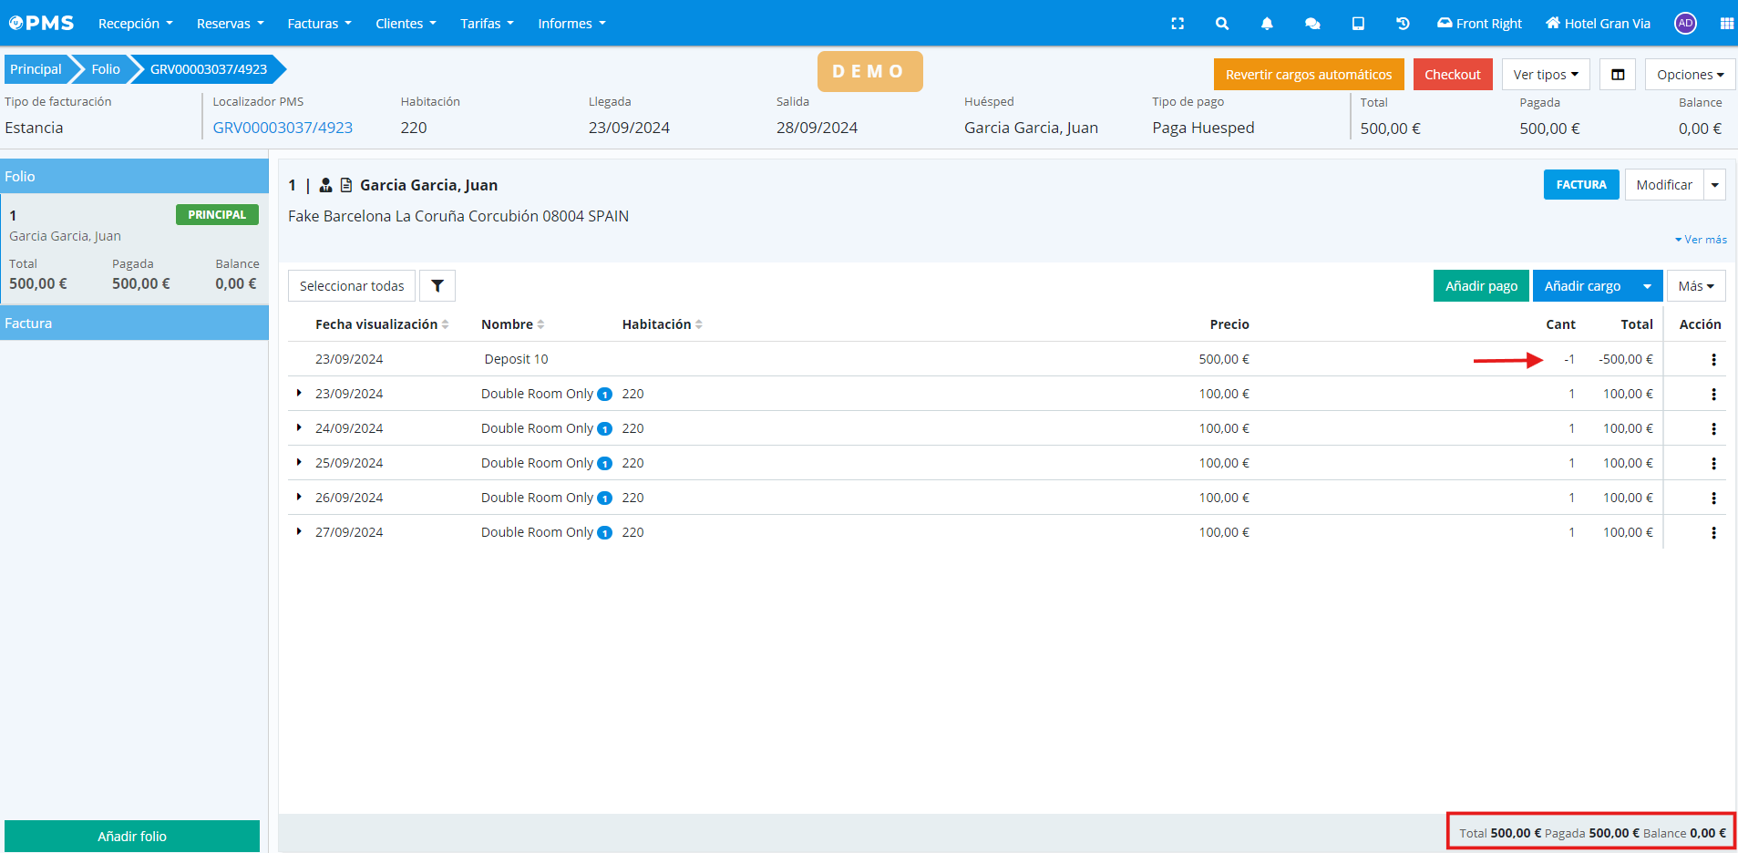Image resolution: width=1738 pixels, height=853 pixels.
Task: Click Seleccionar todas button
Action: click(x=352, y=286)
